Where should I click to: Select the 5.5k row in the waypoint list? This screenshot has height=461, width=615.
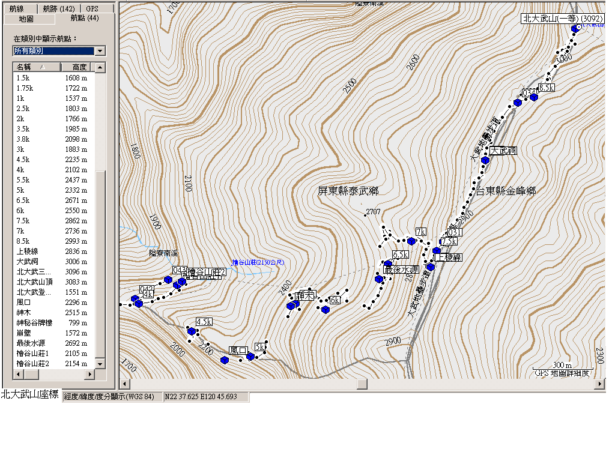point(53,180)
